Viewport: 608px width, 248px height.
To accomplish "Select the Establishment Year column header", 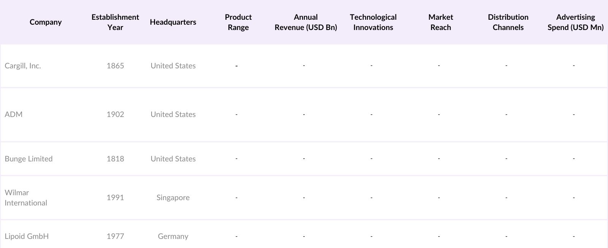I will (115, 22).
